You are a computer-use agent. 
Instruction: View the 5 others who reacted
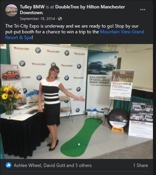click(84, 165)
